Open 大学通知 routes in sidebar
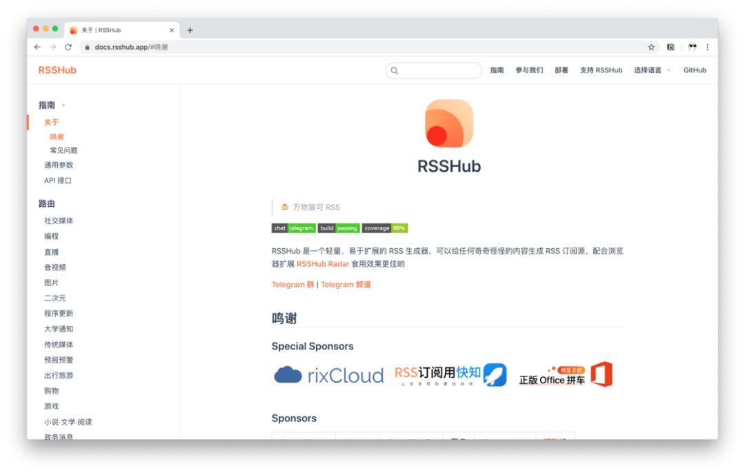 59,329
